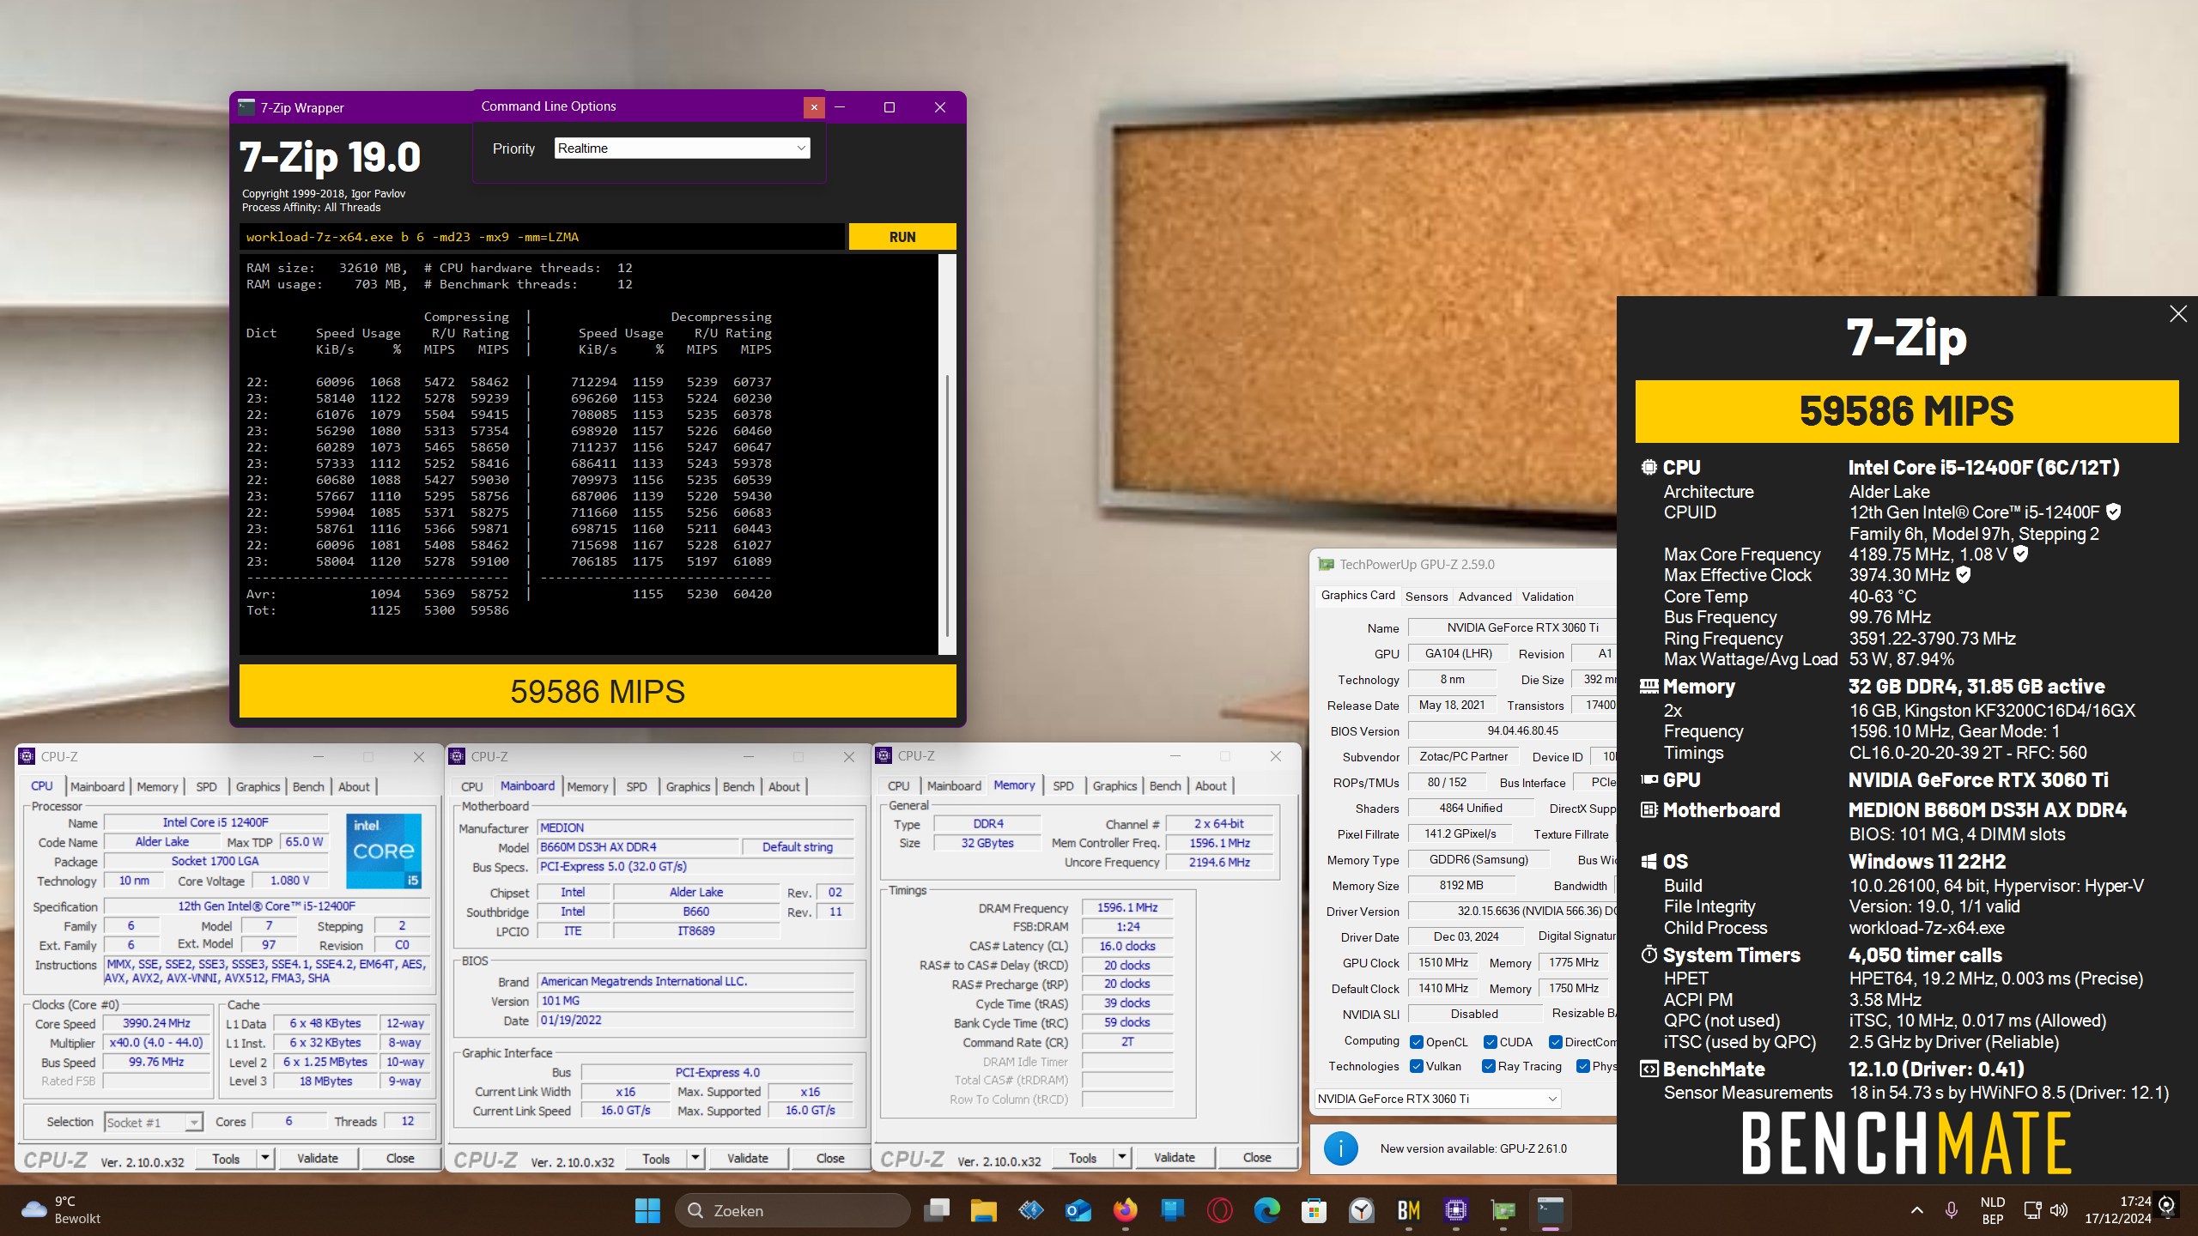Viewport: 2198px width, 1236px height.
Task: Click Memory tab in first CPU-Z window
Action: (x=157, y=786)
